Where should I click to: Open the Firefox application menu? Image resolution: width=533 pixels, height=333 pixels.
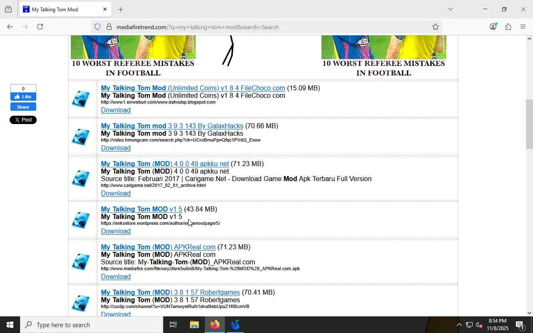523,27
